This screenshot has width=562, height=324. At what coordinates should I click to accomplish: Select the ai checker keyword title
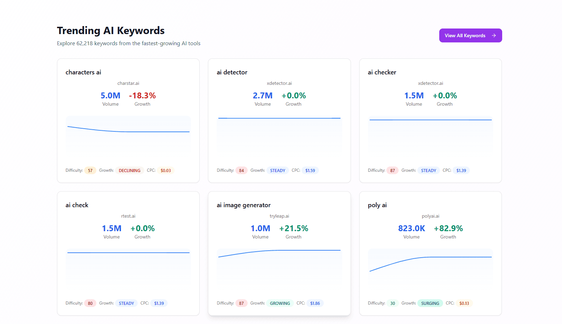382,72
